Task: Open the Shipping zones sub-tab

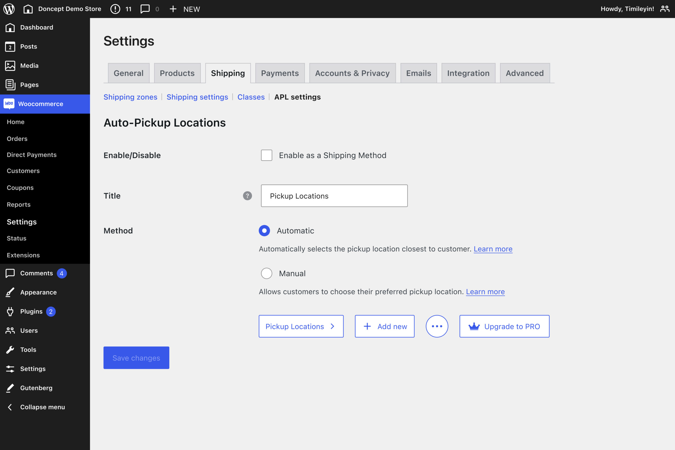Action: pos(130,97)
